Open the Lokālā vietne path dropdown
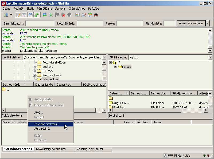Image resolution: width=214 pixels, height=159 pixels. point(104,57)
